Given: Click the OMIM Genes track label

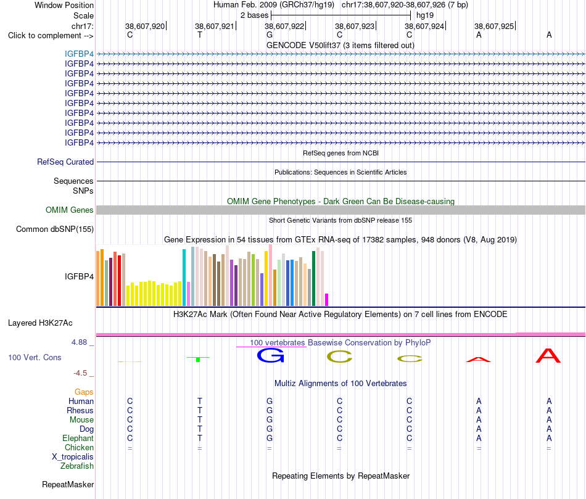Looking at the screenshot, I should 69,210.
